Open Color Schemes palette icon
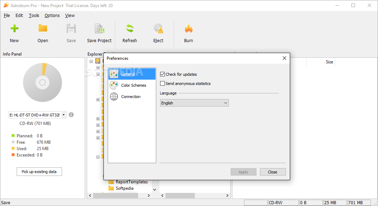Screen dimensions: 378x206 point(114,85)
